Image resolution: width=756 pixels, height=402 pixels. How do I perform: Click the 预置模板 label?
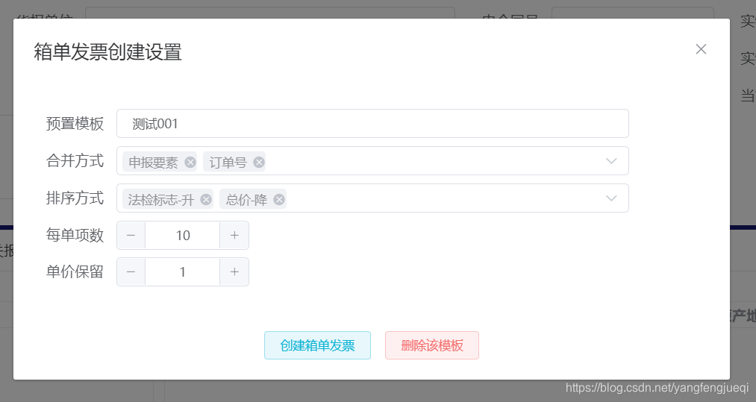(75, 123)
